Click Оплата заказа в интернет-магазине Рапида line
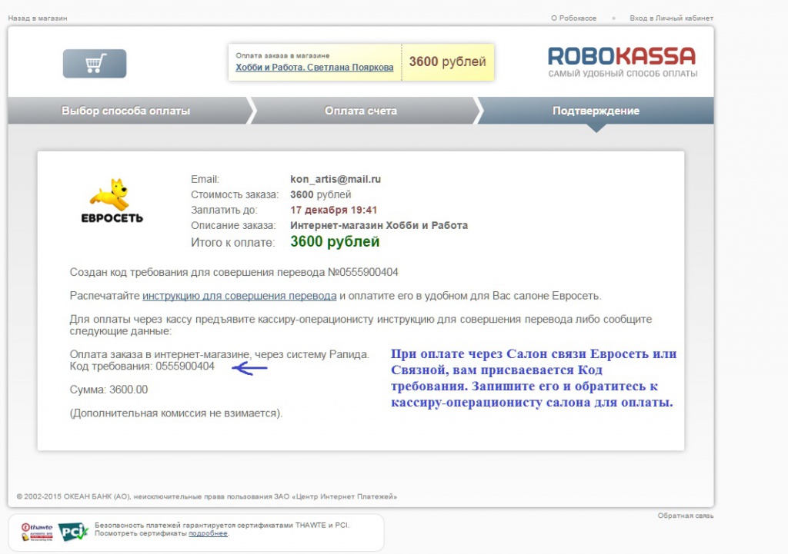 [219, 354]
